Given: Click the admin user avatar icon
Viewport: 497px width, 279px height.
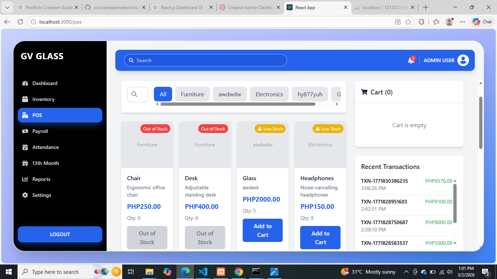Looking at the screenshot, I should coord(463,60).
